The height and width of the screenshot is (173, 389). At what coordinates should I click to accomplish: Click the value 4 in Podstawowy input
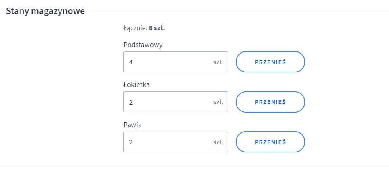coord(131,62)
